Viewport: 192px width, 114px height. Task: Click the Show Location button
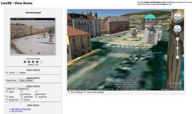[x=26, y=81]
